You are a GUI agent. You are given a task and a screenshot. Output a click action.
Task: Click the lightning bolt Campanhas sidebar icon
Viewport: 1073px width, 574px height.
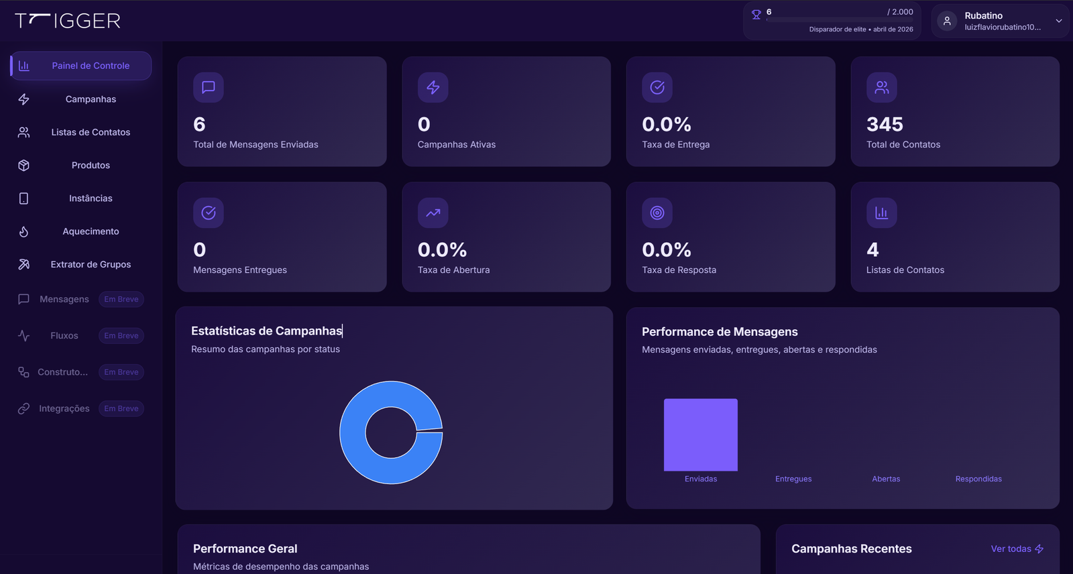coord(24,99)
